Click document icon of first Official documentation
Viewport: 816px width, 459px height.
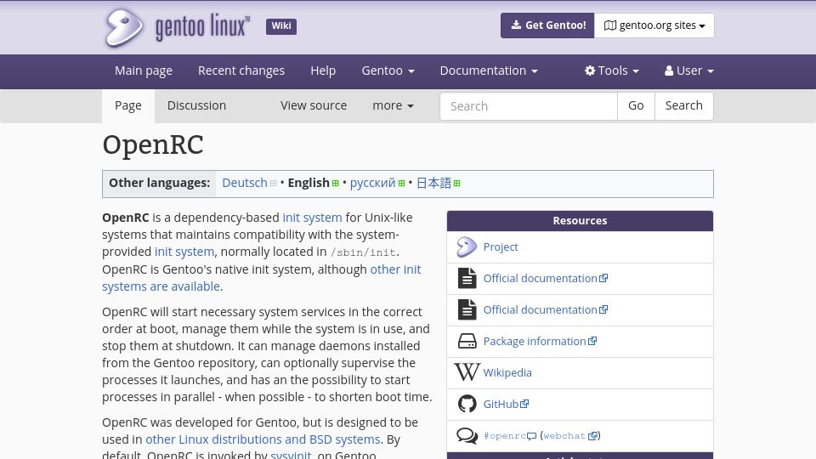[x=467, y=279]
